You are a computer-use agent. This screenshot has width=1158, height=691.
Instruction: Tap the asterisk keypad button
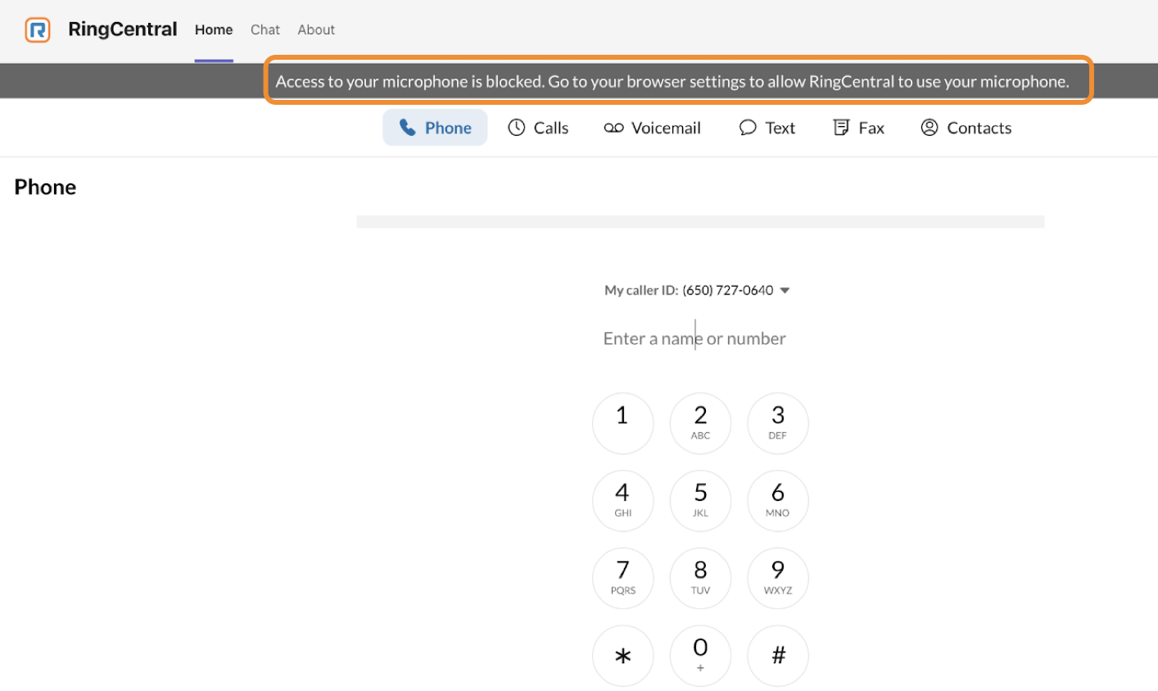click(623, 656)
